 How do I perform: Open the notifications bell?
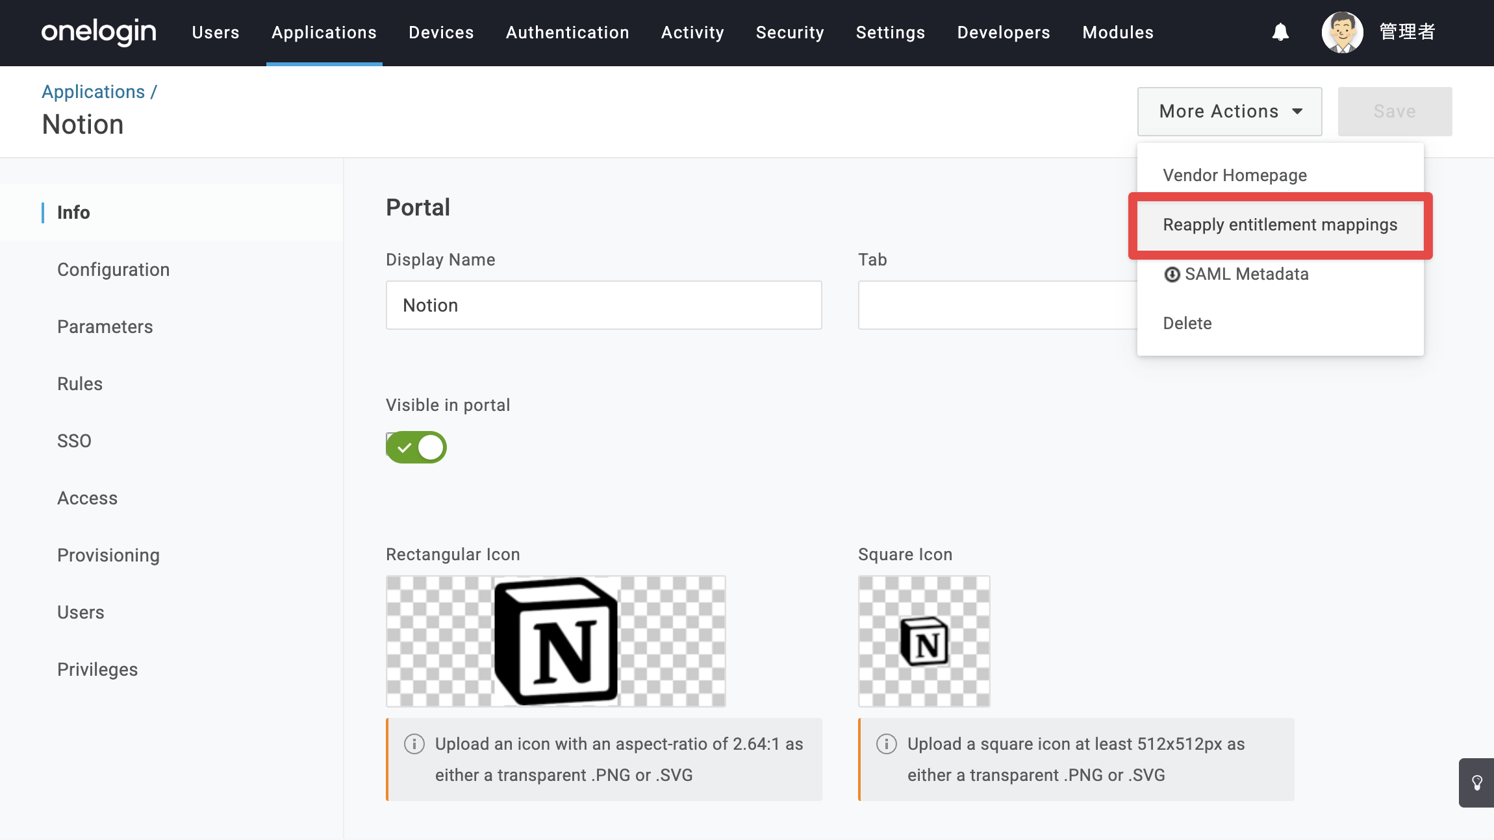coord(1280,32)
